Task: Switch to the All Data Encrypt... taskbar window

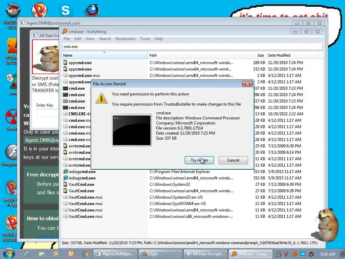Action: (x=206, y=254)
